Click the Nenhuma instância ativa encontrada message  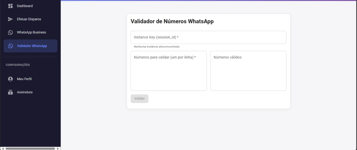[x=157, y=47]
